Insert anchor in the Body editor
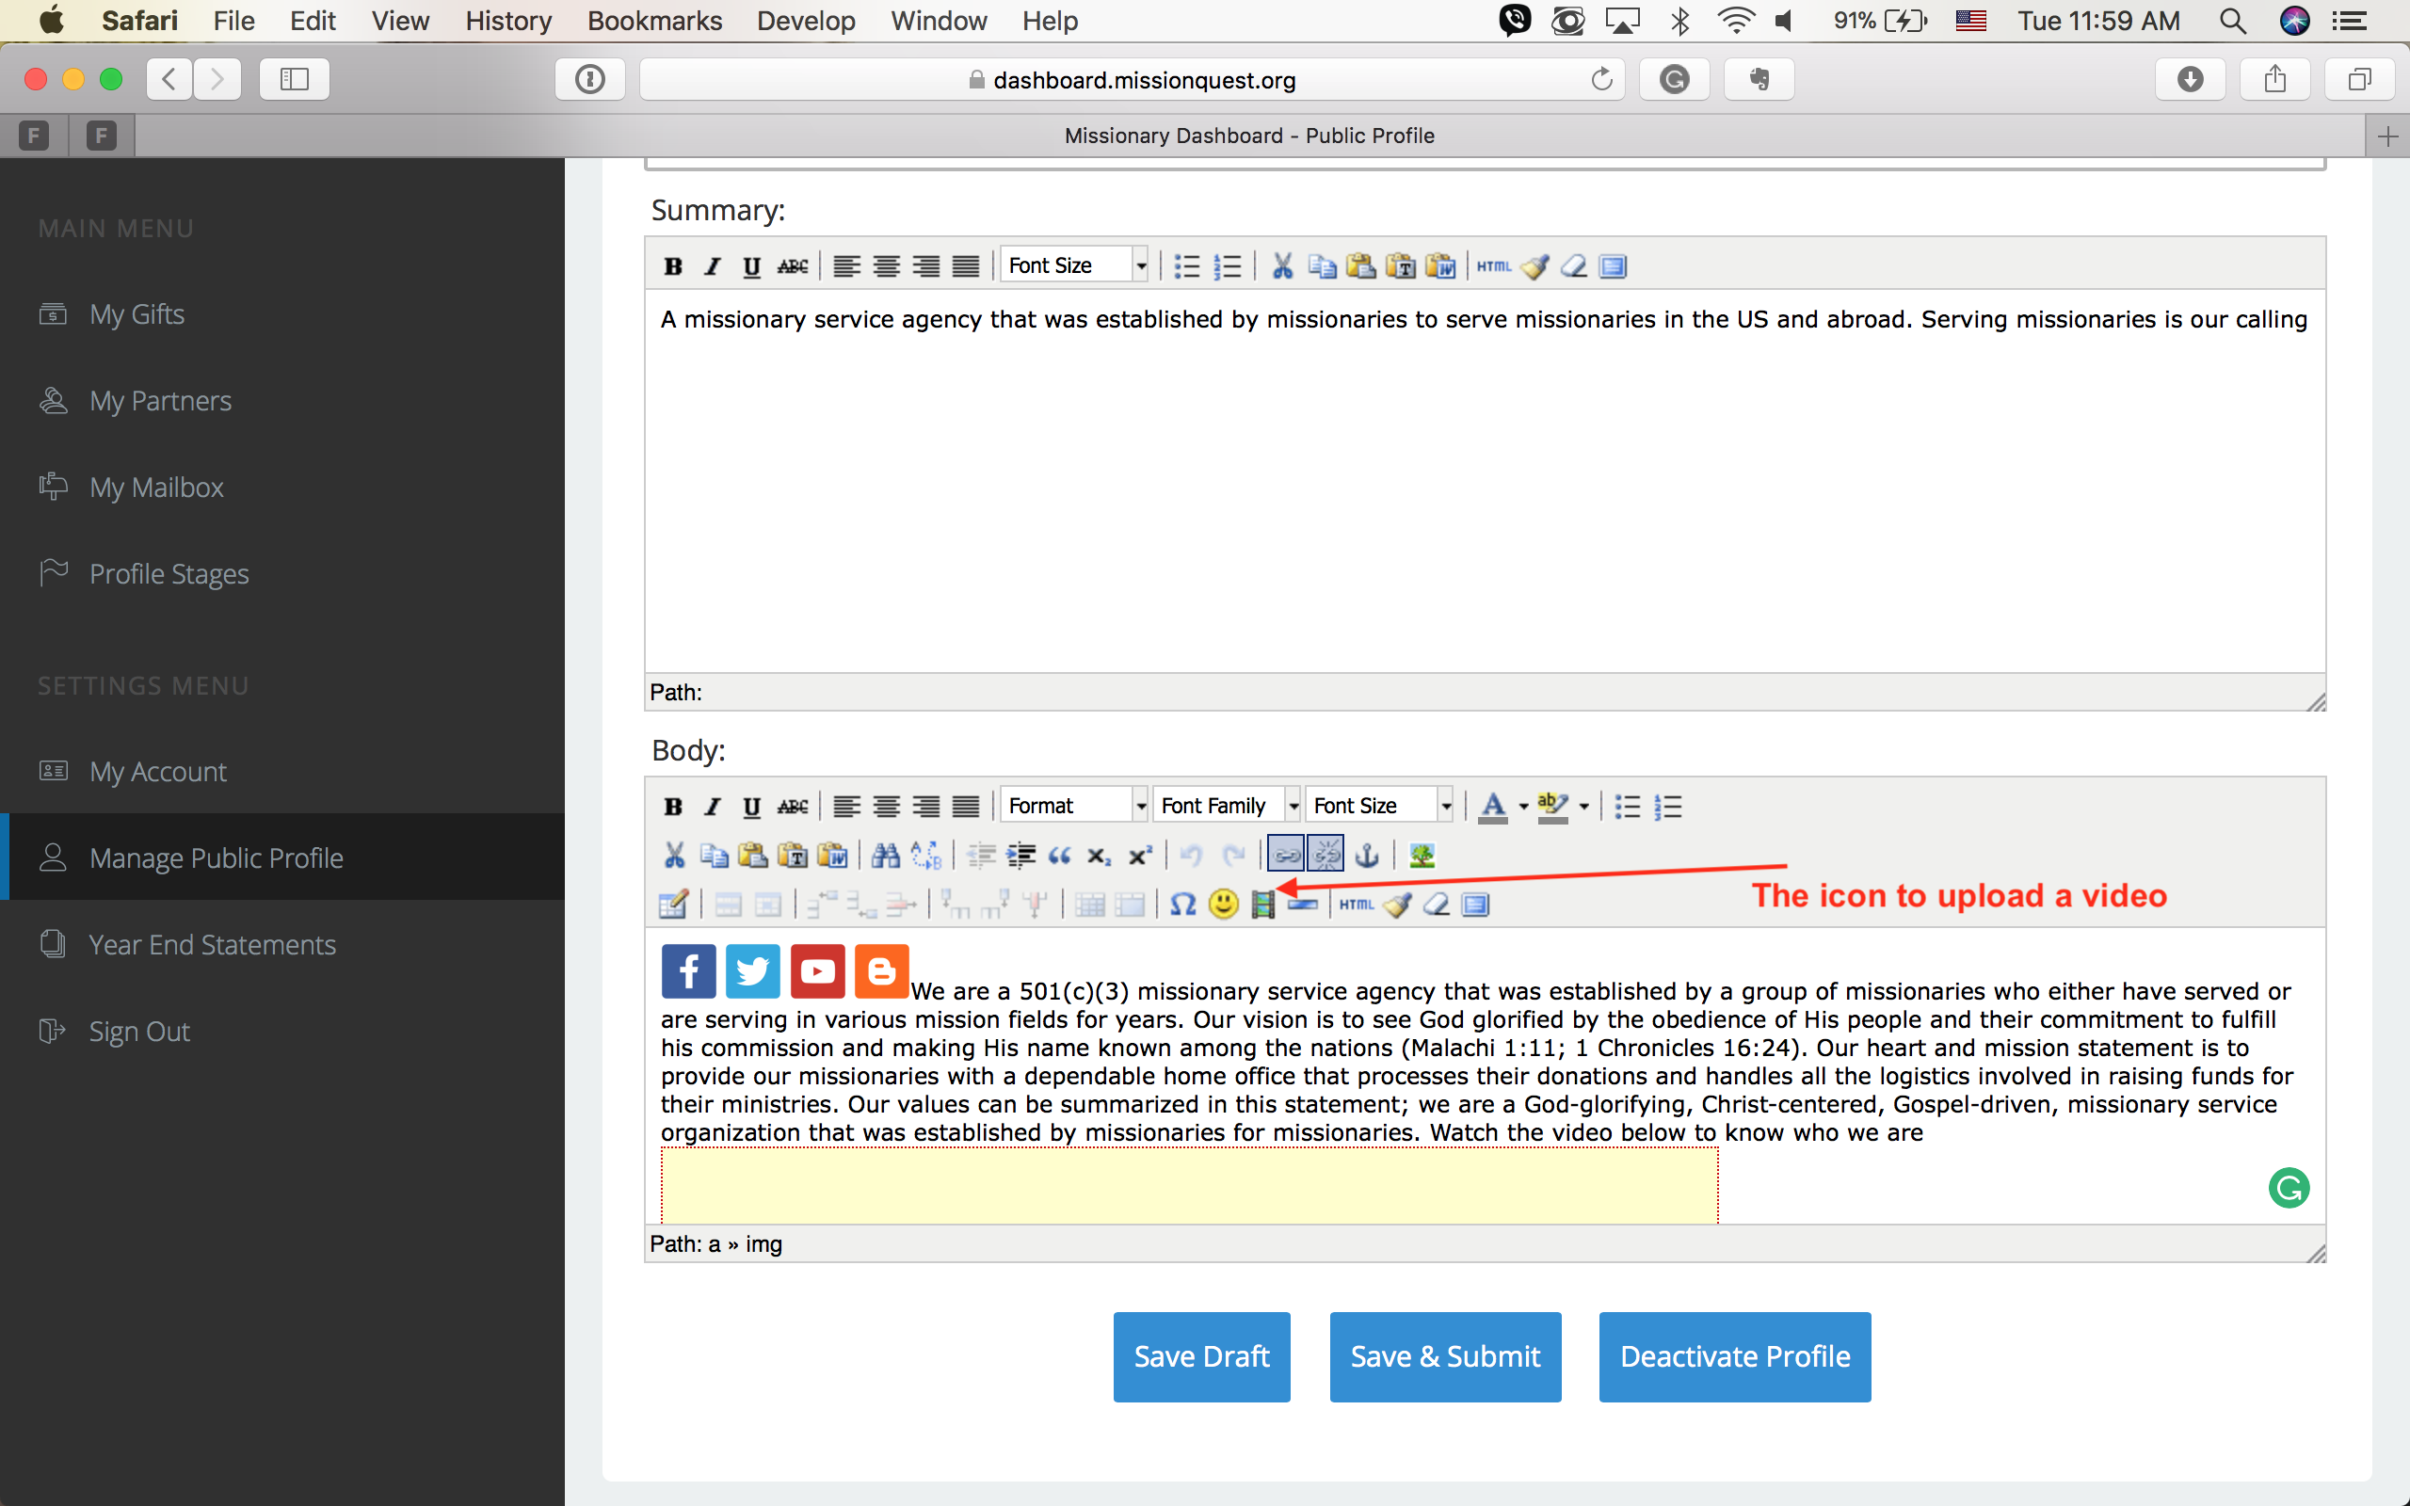2410x1506 pixels. 1366,856
